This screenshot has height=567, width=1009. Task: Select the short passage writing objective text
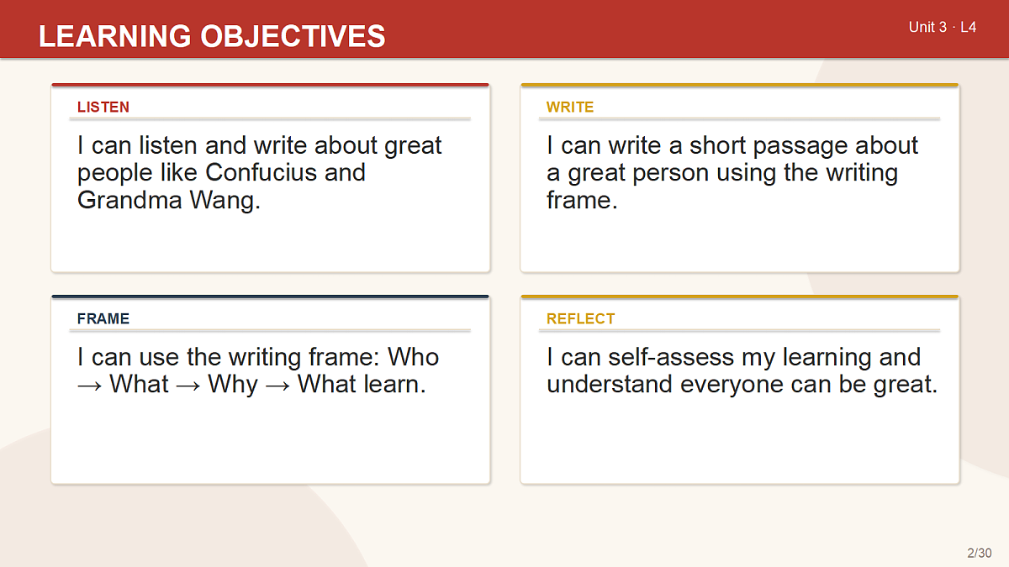coord(732,172)
